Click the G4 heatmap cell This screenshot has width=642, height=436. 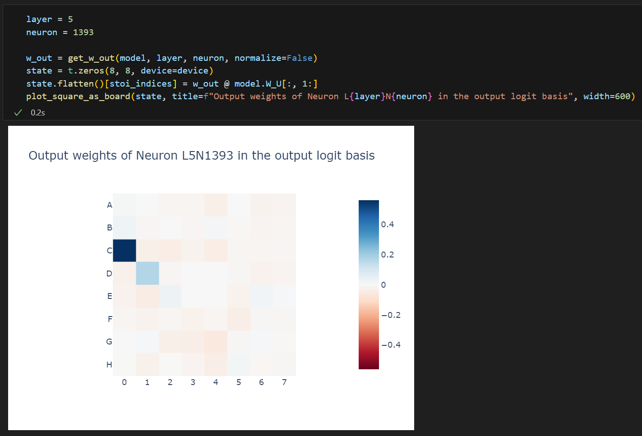pyautogui.click(x=216, y=342)
